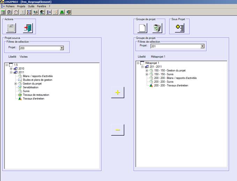Click the first toolbar icon on the left
The height and width of the screenshot is (181, 237).
tap(3, 12)
